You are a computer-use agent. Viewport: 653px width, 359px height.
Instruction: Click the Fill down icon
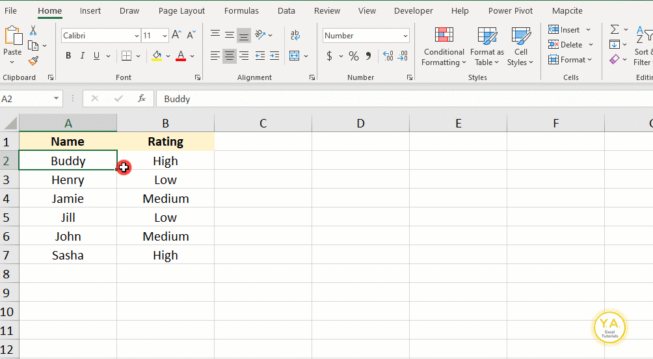click(615, 44)
